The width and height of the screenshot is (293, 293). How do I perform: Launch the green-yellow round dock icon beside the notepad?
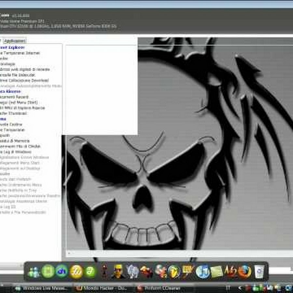(174, 272)
